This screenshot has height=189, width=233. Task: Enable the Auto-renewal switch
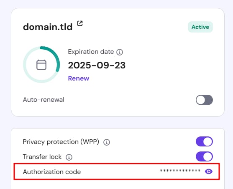[x=204, y=100]
